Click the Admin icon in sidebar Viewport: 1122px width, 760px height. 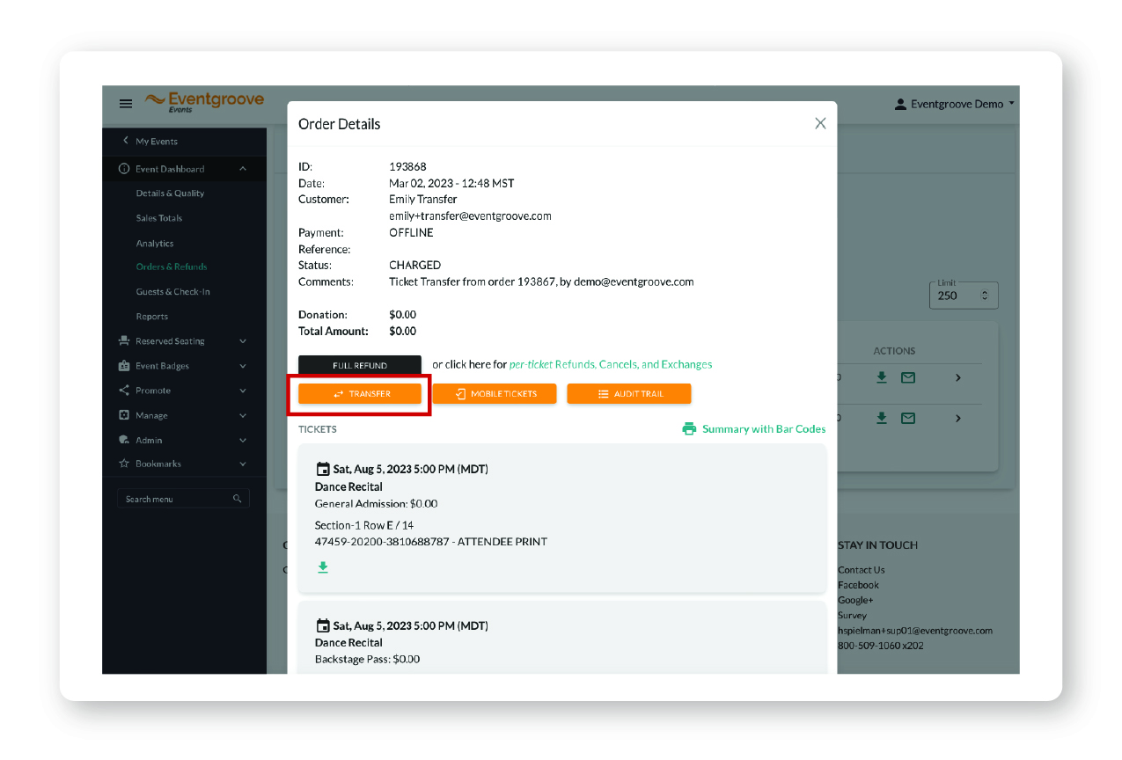pyautogui.click(x=124, y=440)
